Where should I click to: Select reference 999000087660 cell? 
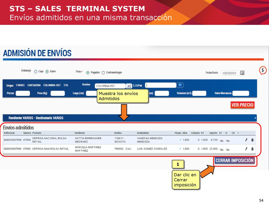tap(13, 149)
